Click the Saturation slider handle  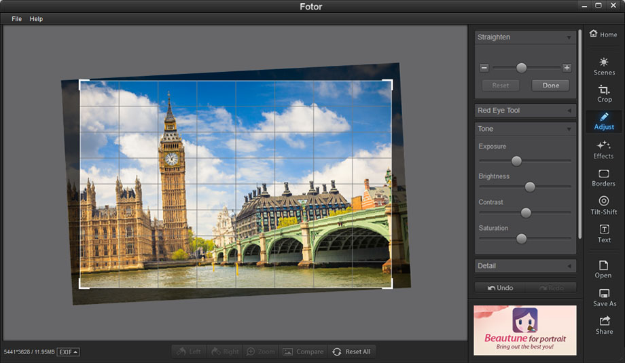(521, 238)
